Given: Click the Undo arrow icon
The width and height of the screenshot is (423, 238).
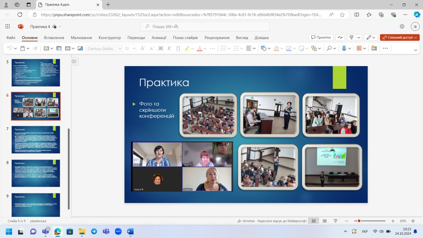Looking at the screenshot, I should pos(9,48).
